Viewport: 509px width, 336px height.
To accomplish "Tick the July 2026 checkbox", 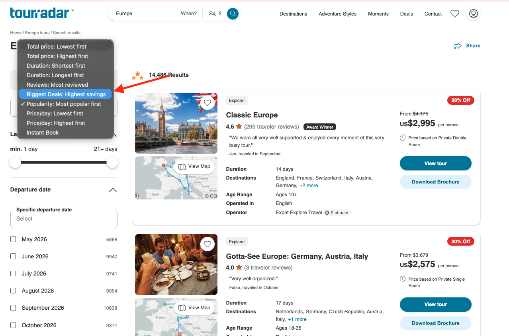I will [x=13, y=273].
